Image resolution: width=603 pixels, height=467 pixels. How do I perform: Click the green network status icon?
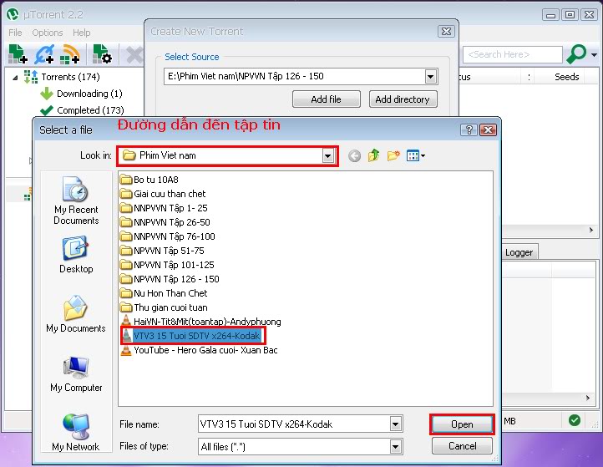575,420
